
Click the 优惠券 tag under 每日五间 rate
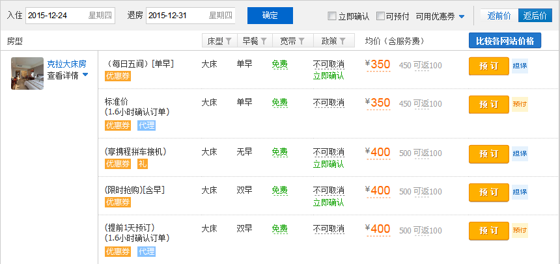click(x=118, y=76)
